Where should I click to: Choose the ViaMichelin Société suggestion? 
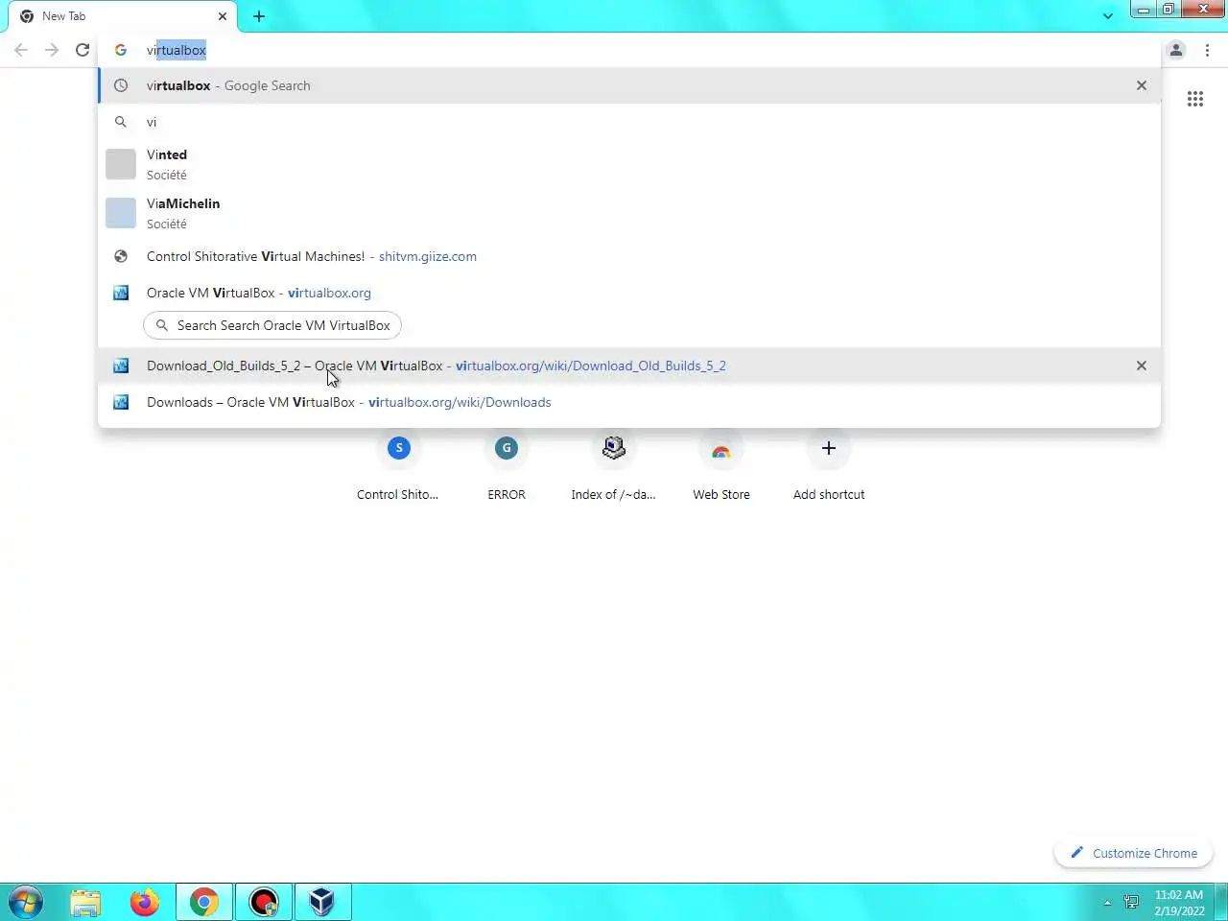[629, 213]
